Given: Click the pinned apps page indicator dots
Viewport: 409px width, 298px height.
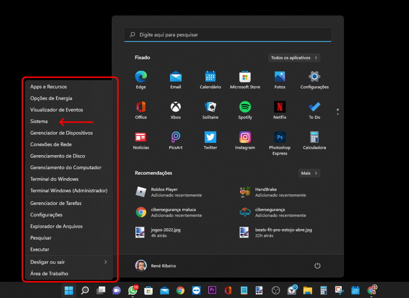Looking at the screenshot, I should [338, 112].
